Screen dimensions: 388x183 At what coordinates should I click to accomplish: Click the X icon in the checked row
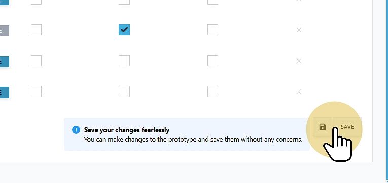point(299,30)
